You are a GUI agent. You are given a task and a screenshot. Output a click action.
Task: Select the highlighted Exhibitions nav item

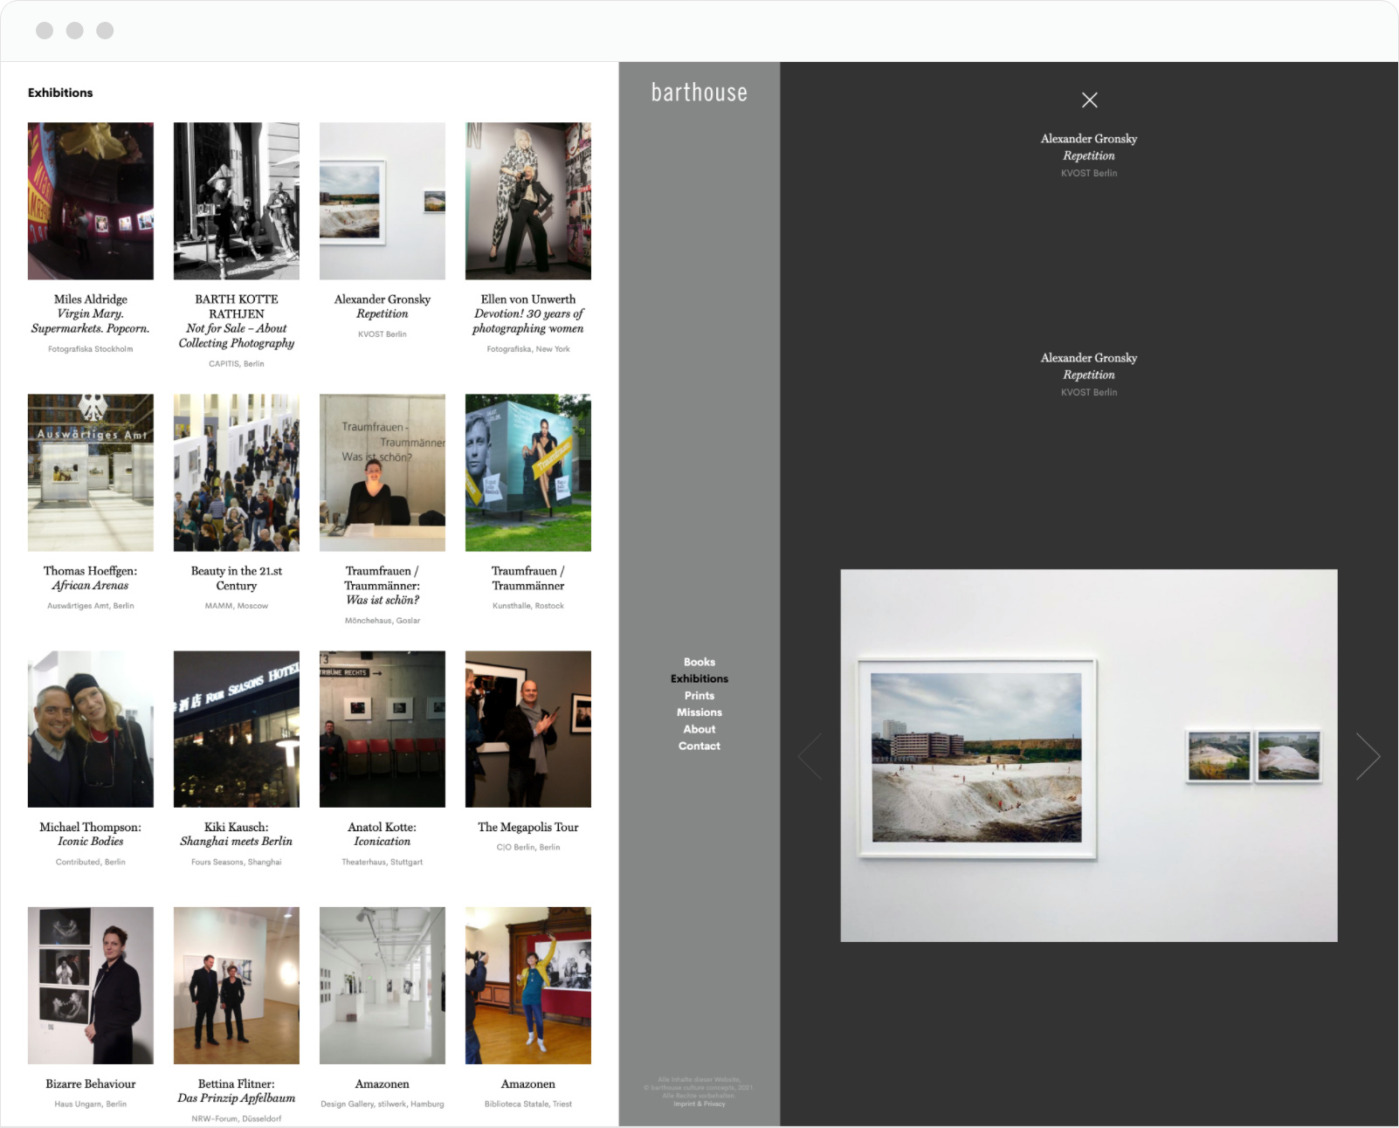coord(699,678)
